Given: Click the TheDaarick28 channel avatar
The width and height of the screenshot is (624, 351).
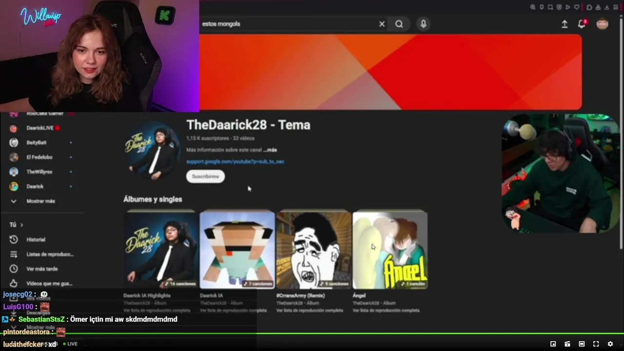Looking at the screenshot, I should pyautogui.click(x=152, y=150).
